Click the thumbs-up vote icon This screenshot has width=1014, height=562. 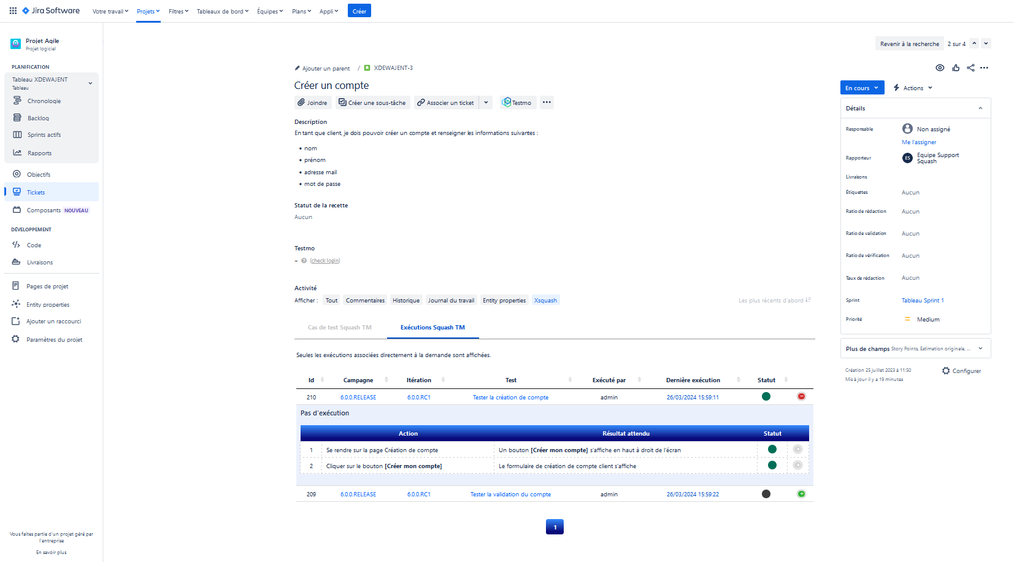coord(956,68)
